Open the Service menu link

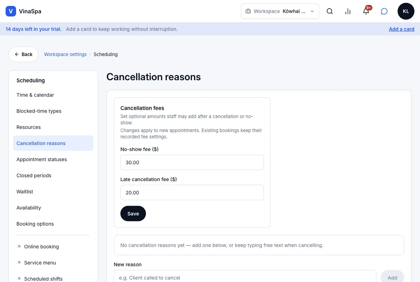click(53, 263)
